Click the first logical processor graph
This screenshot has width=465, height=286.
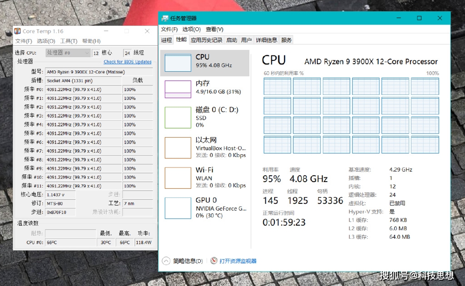tap(277, 86)
